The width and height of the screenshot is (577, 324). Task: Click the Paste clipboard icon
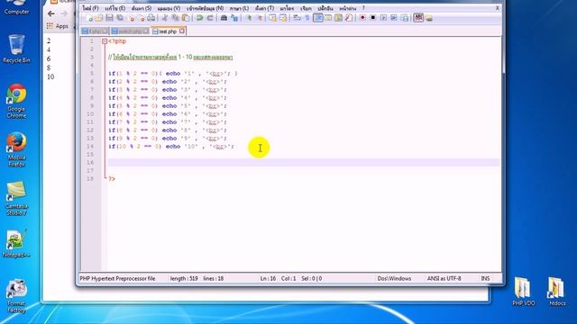tap(186, 18)
